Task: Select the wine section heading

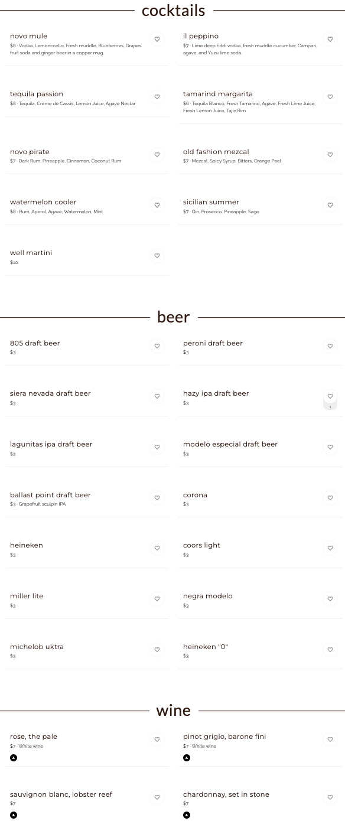Action: pyautogui.click(x=172, y=711)
